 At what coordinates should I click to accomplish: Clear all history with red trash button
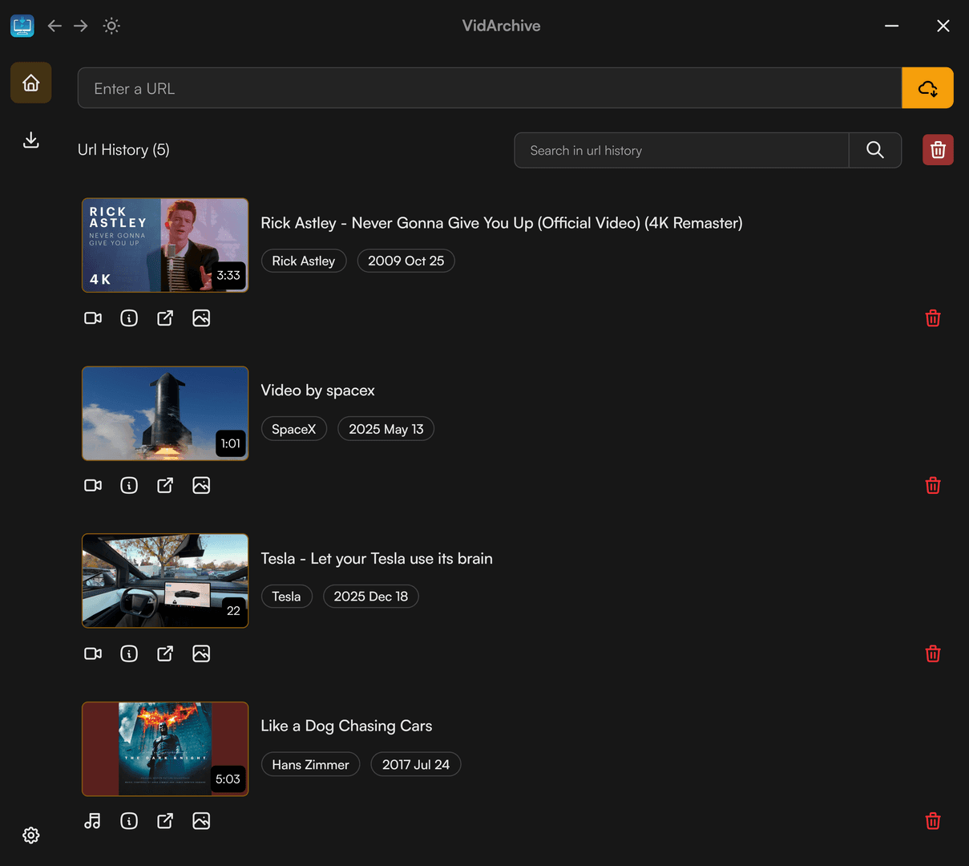(x=938, y=150)
